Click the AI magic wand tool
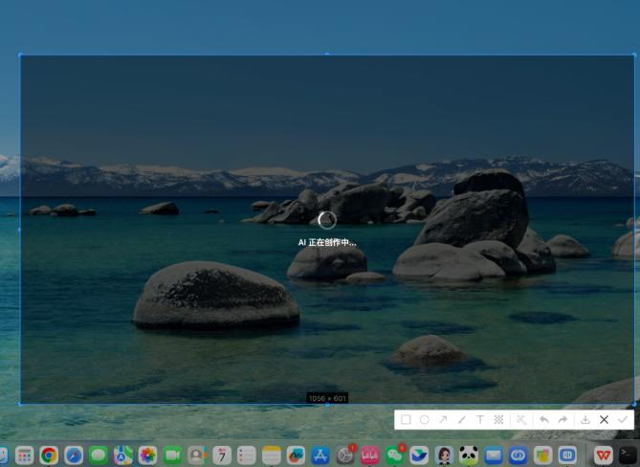640x467 pixels. pos(521,420)
